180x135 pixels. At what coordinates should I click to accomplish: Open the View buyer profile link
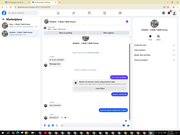[93, 53]
